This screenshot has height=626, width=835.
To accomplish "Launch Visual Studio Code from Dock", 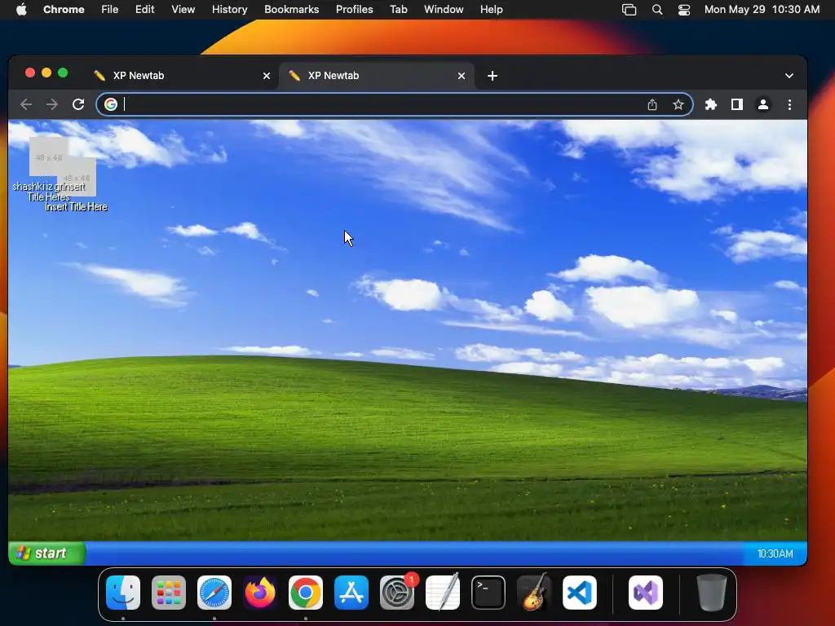I will pyautogui.click(x=580, y=593).
